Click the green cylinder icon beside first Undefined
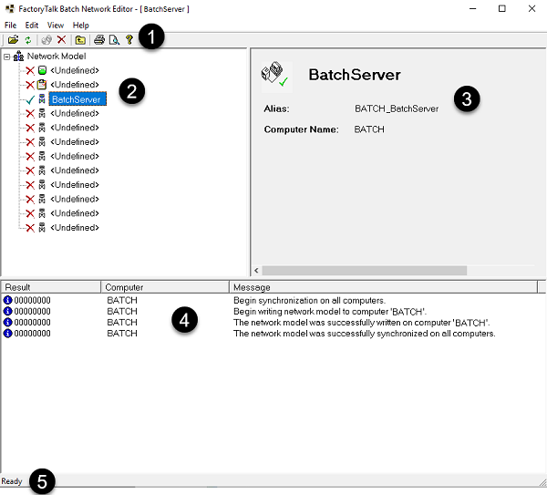The height and width of the screenshot is (495, 547). tap(42, 70)
